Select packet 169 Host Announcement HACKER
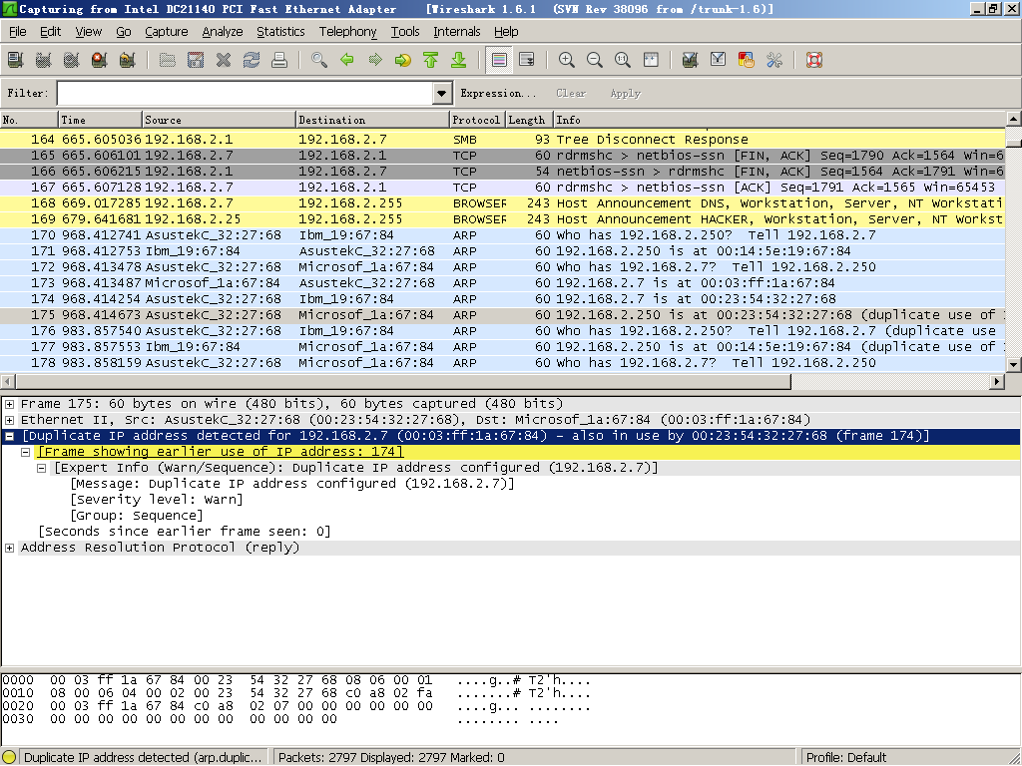The image size is (1022, 766). [503, 219]
